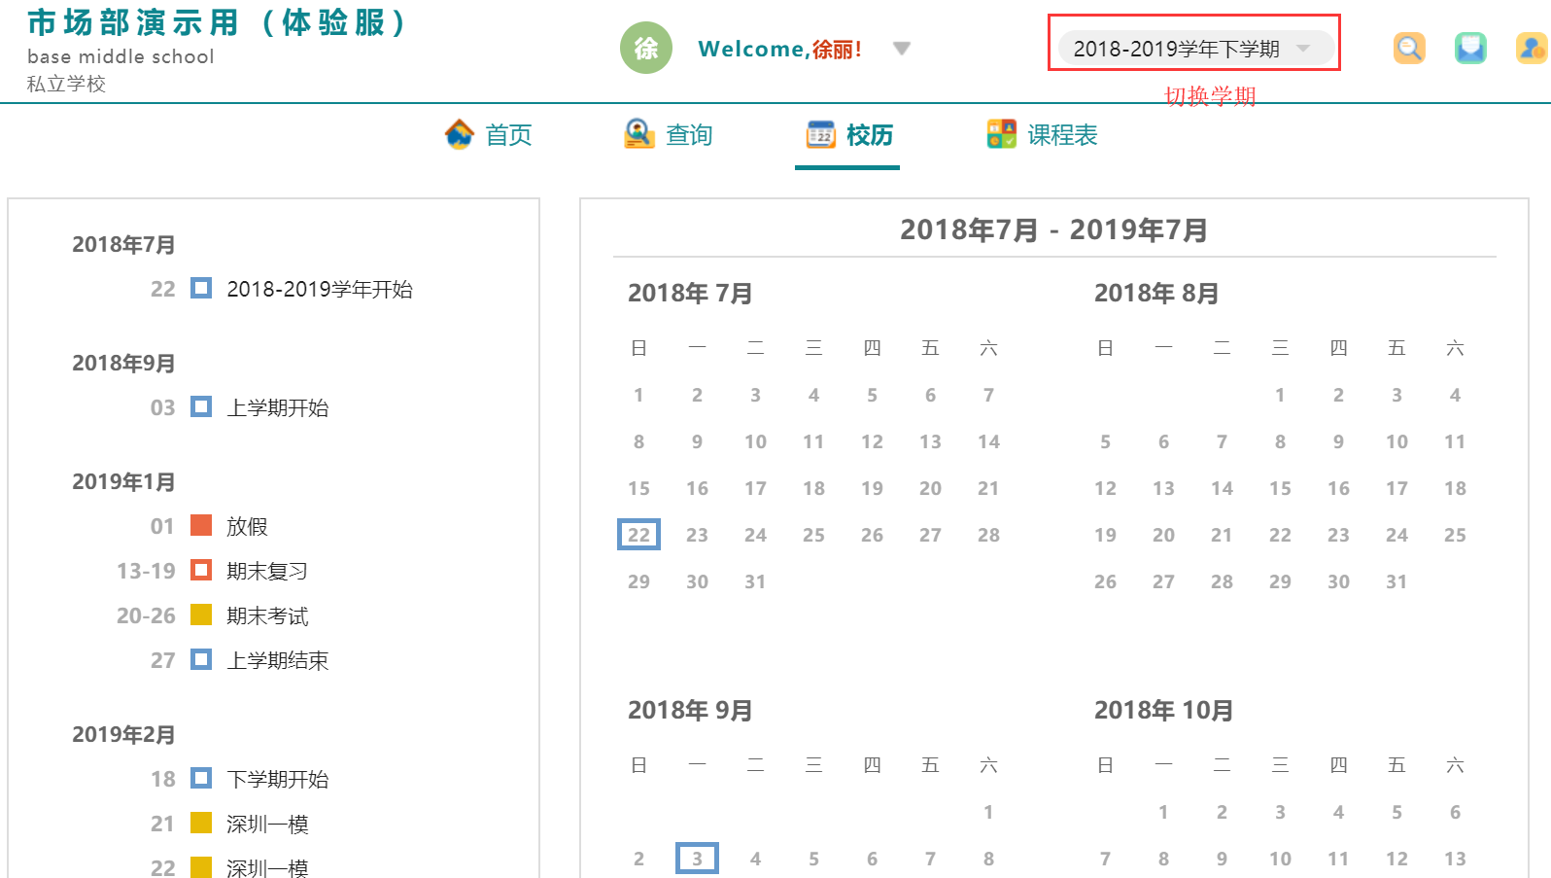Click the 2018年7月 - 2019年7月 range title

[x=1054, y=229]
